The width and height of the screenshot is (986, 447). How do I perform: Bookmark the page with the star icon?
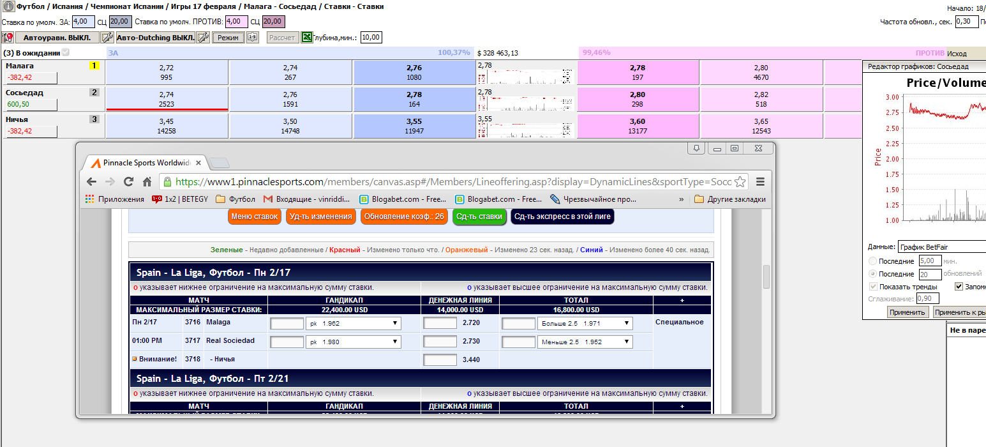click(740, 181)
